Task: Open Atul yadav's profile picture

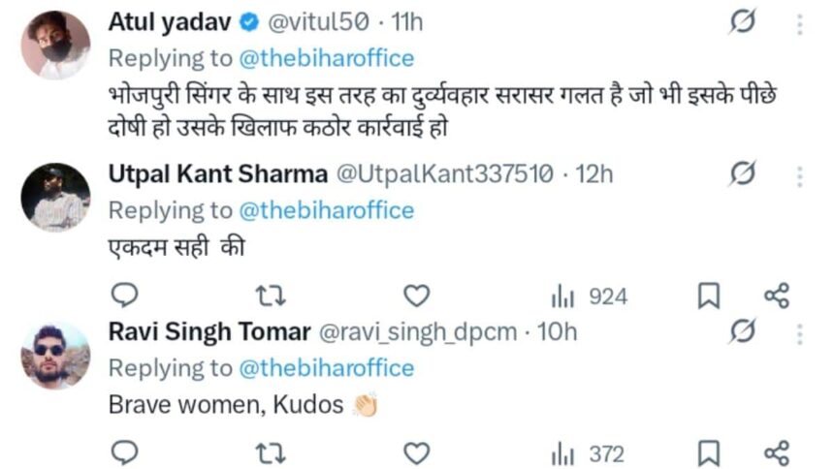Action: tap(55, 45)
